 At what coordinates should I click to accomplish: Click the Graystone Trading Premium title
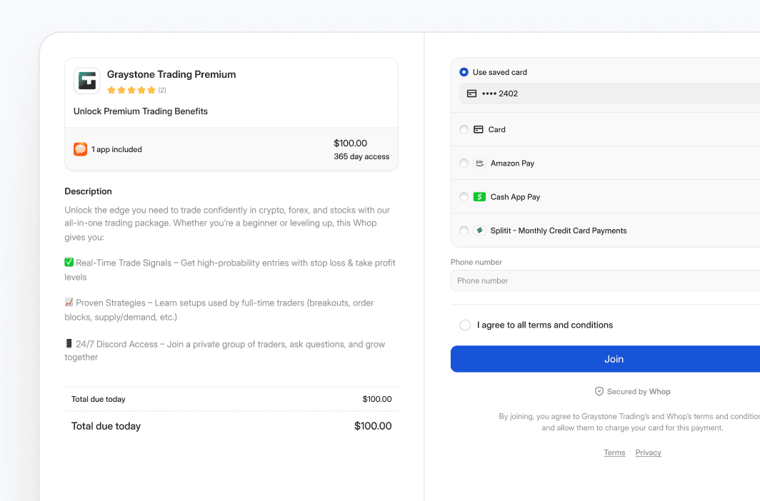point(171,74)
